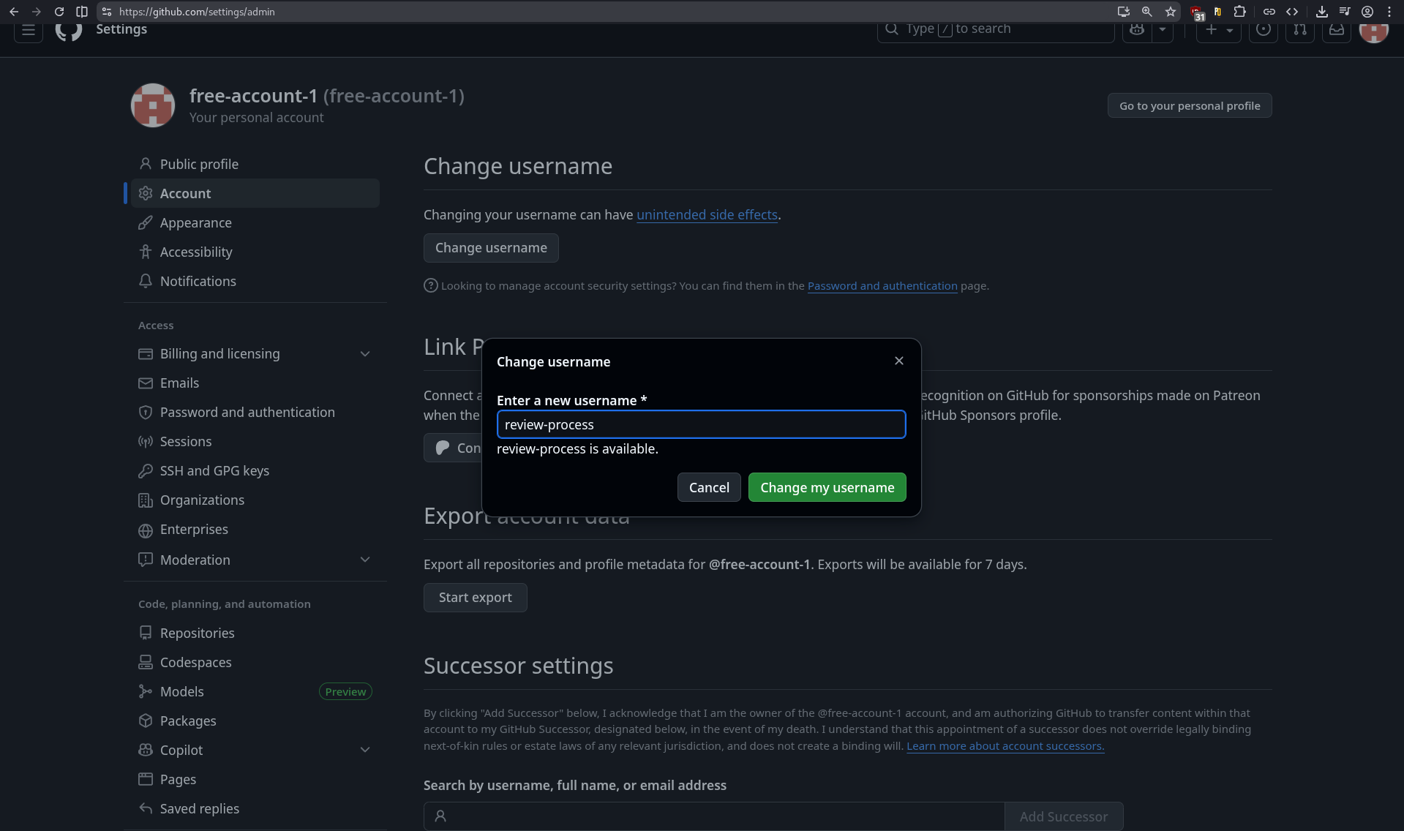The width and height of the screenshot is (1404, 831).
Task: Expand the Billing and licensing section
Action: tap(365, 353)
